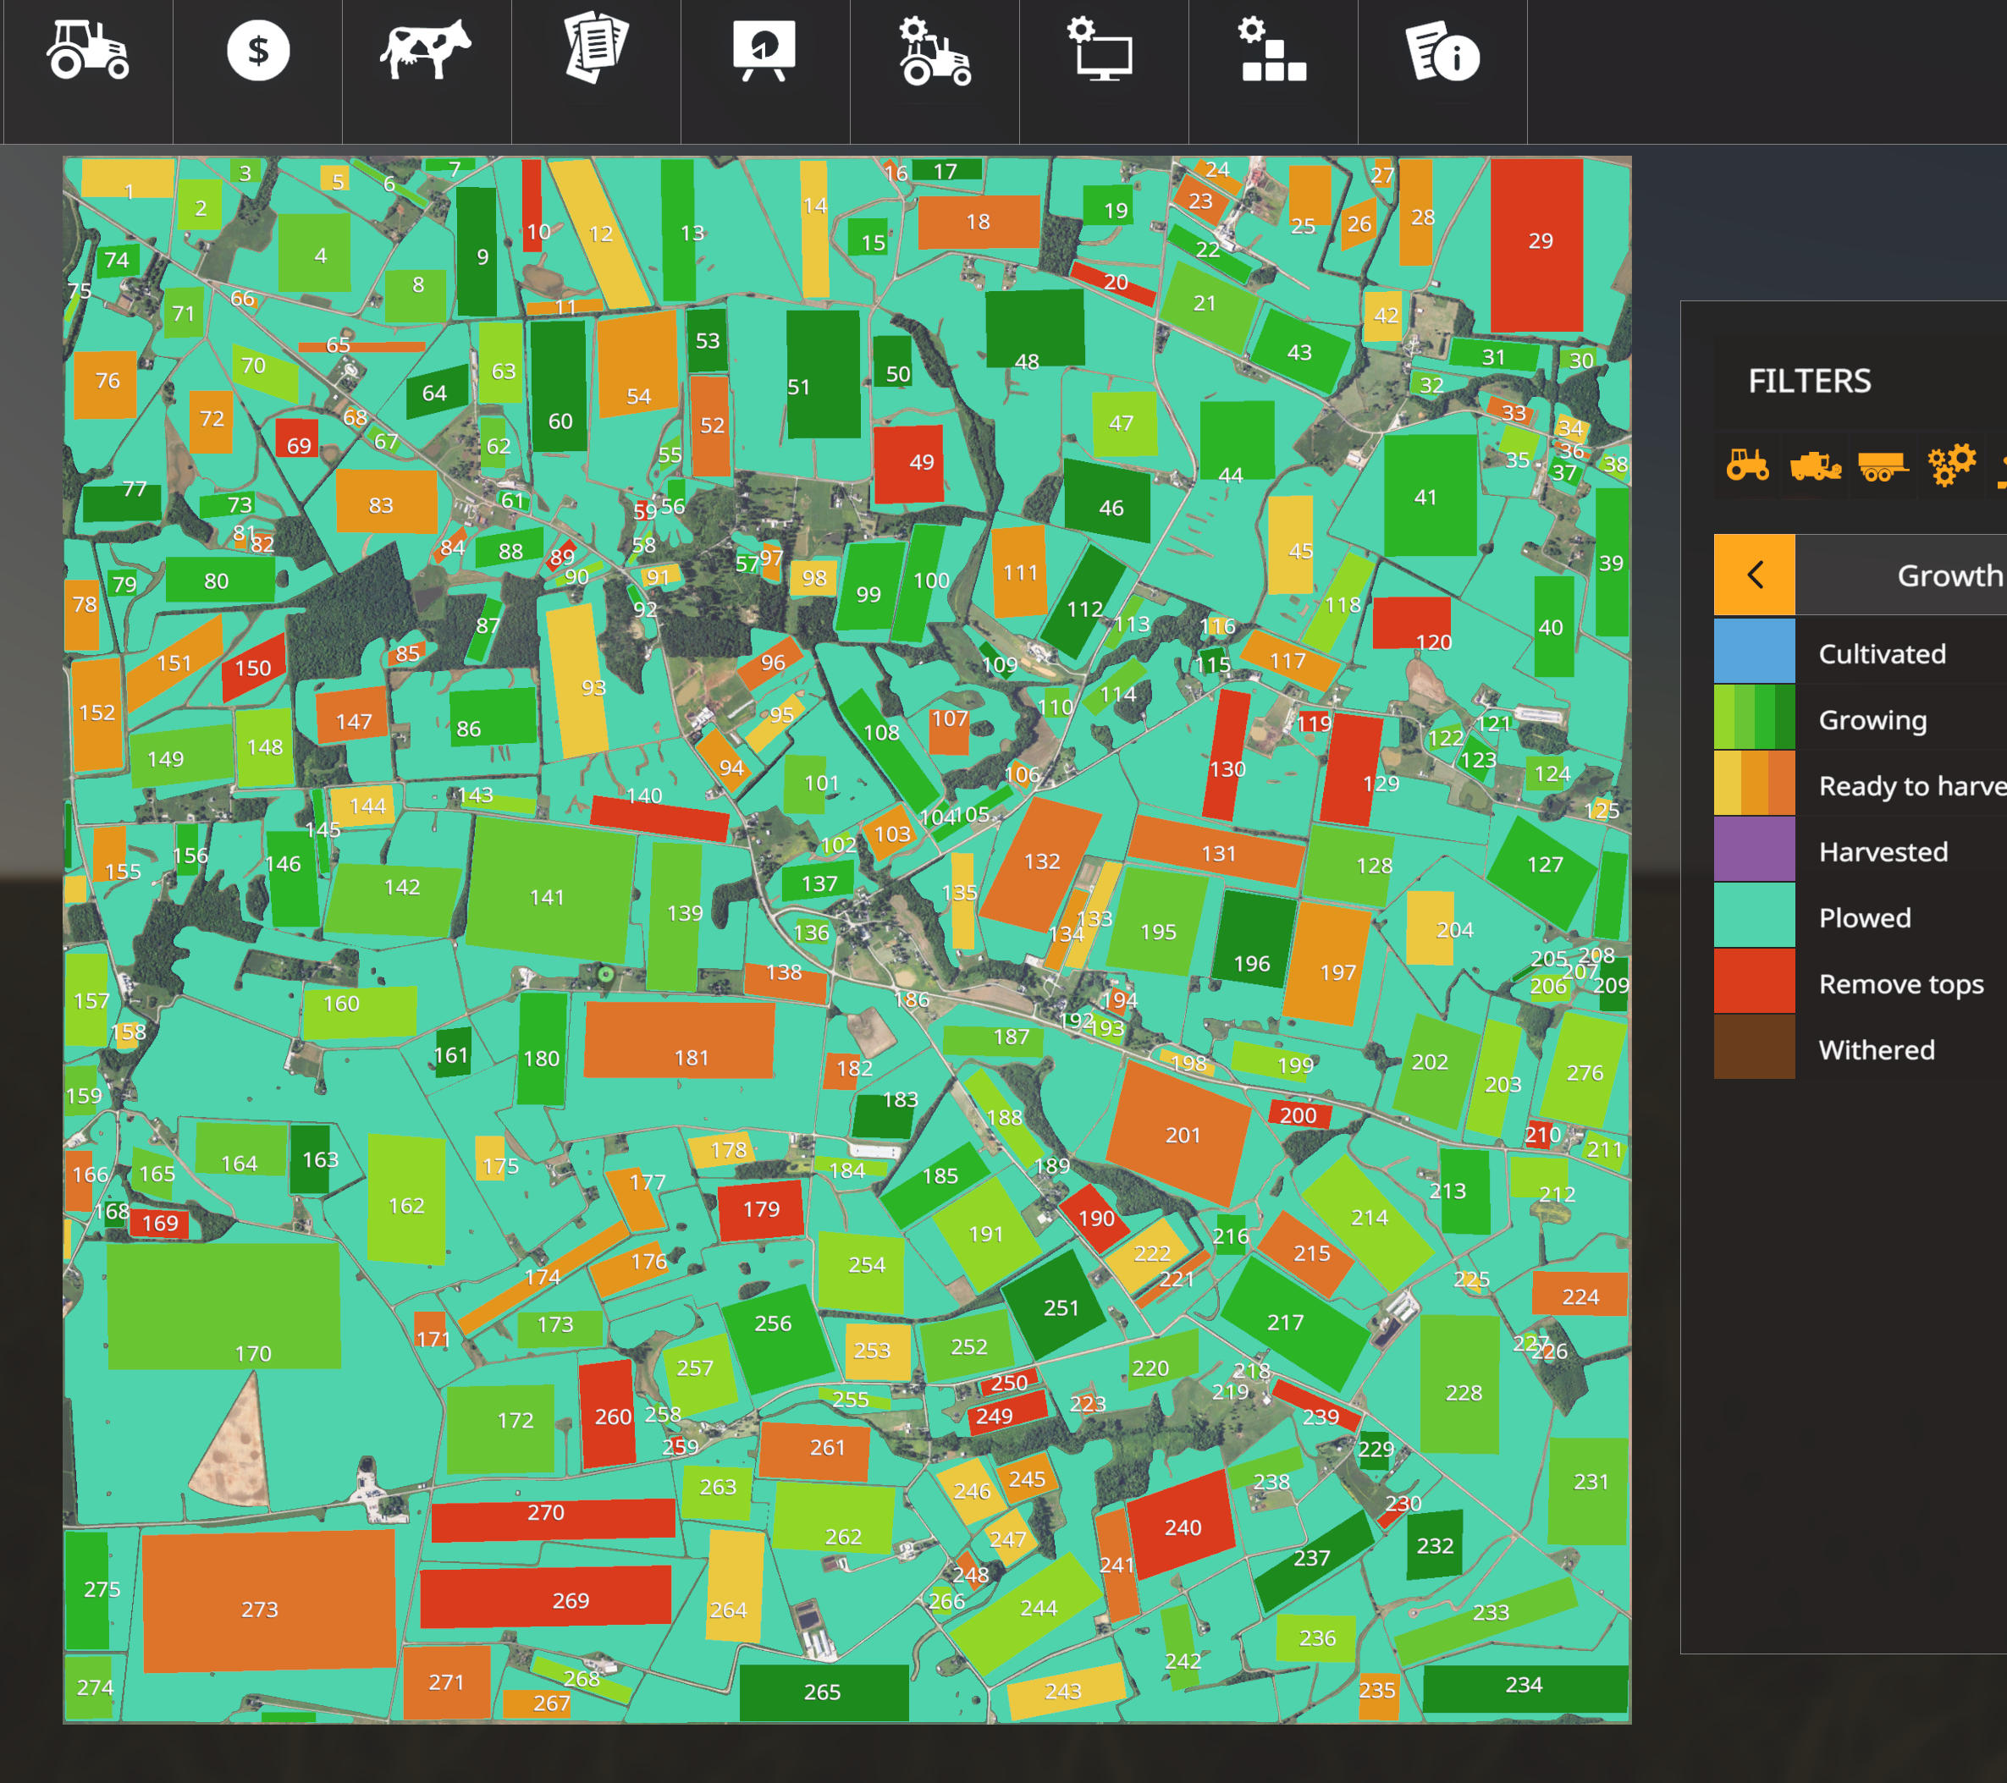Go to previous filter with left chevron
This screenshot has height=1783, width=2007.
click(x=1755, y=575)
